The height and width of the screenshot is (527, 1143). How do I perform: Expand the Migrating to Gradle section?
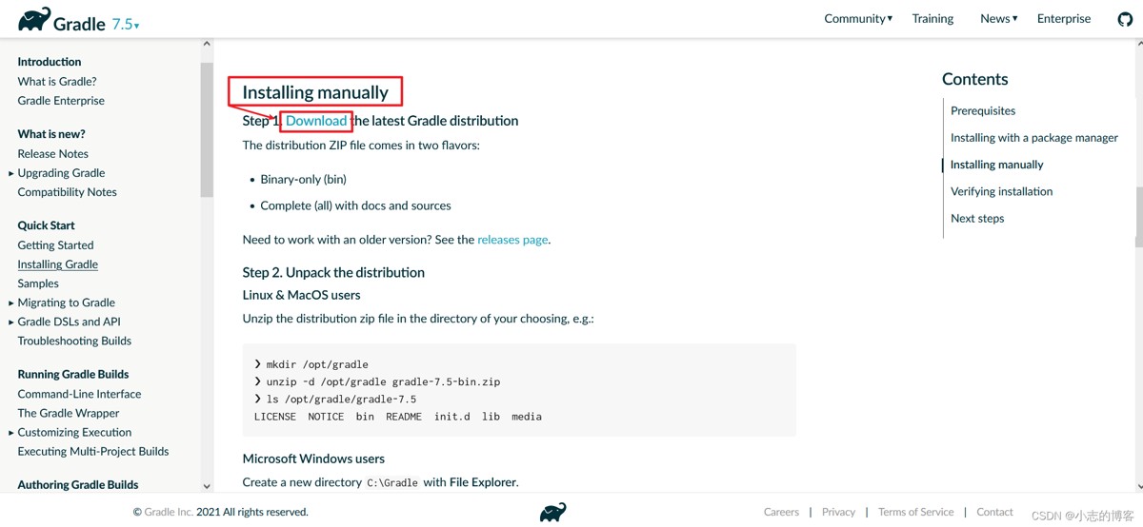[11, 303]
